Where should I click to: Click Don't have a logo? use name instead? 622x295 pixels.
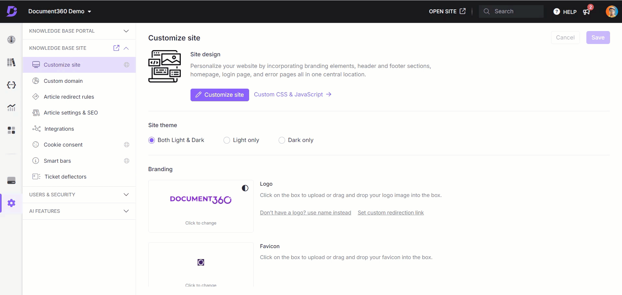305,213
